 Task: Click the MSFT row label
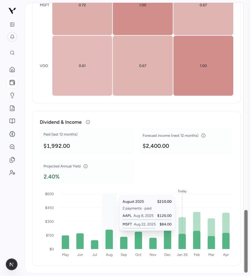pos(44,5)
